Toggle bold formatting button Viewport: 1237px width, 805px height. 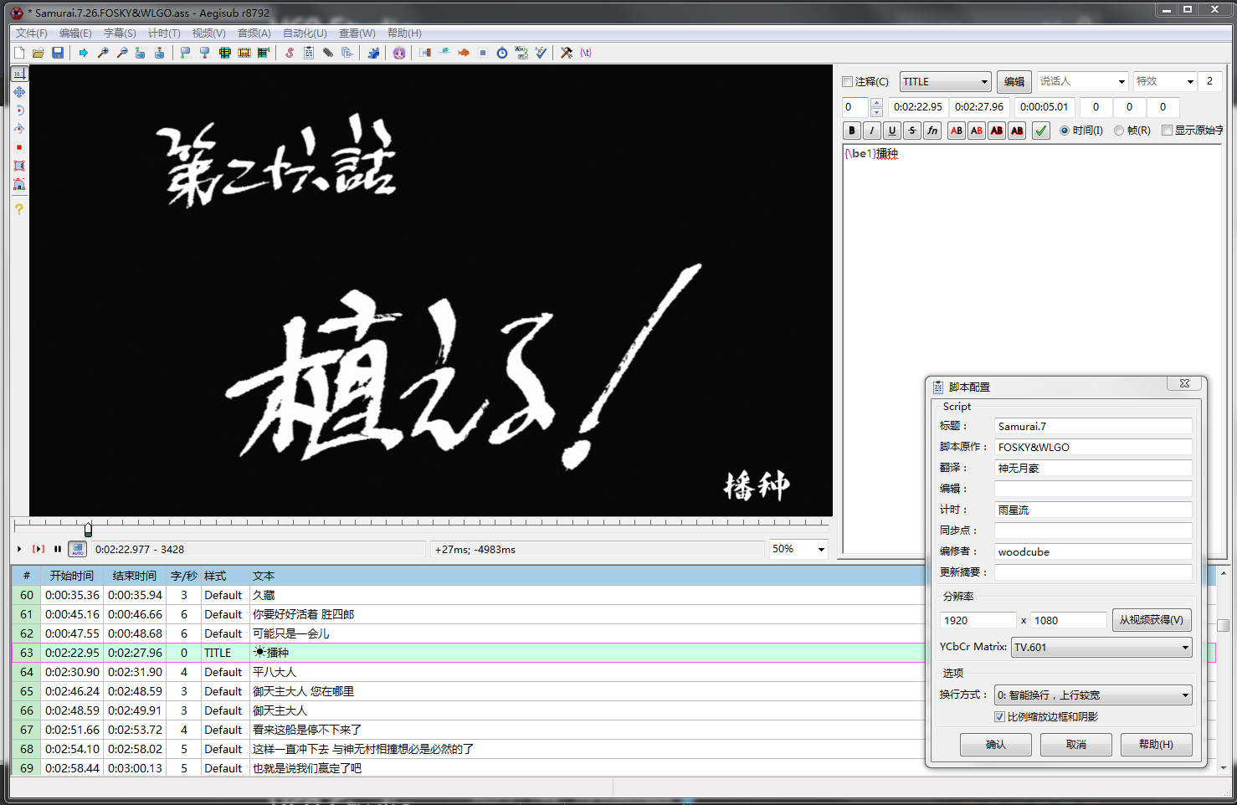coord(852,131)
